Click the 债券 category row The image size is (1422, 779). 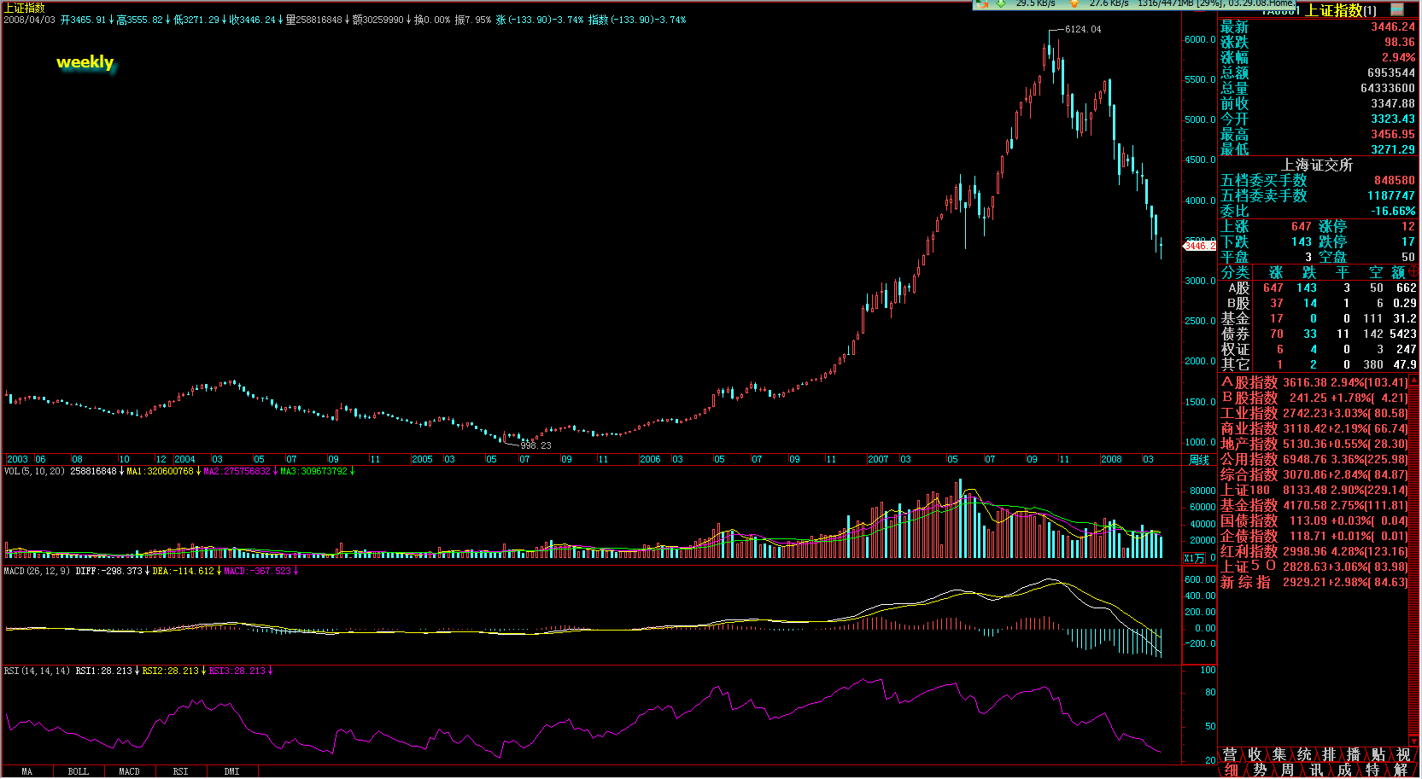pos(1319,334)
